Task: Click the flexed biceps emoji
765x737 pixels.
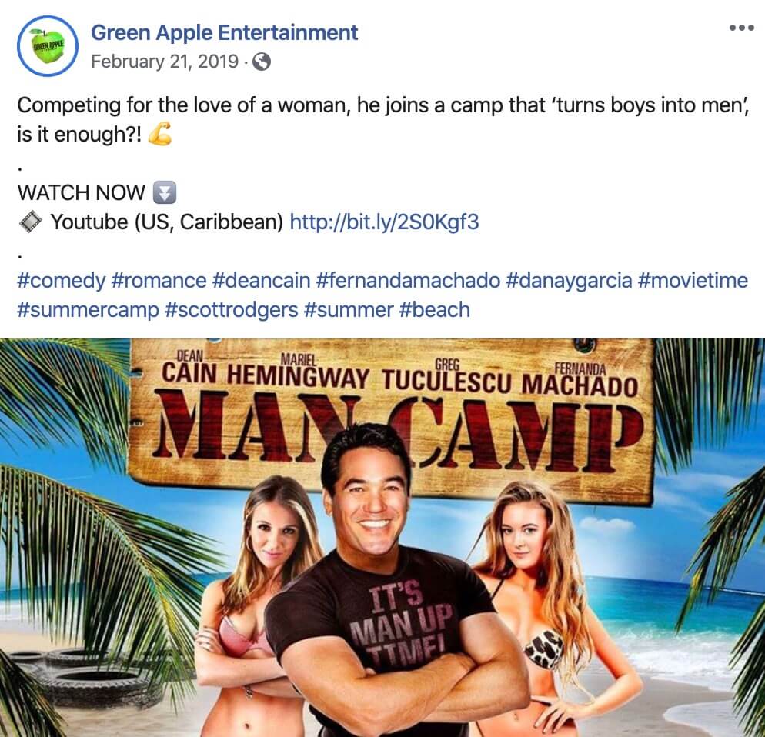Action: 159,134
